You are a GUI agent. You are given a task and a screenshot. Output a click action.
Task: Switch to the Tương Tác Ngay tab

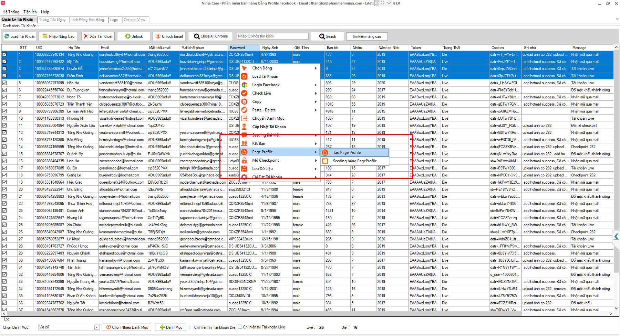pos(53,20)
